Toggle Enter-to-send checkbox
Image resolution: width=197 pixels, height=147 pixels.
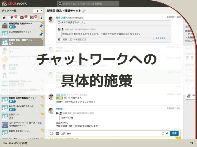point(163,133)
